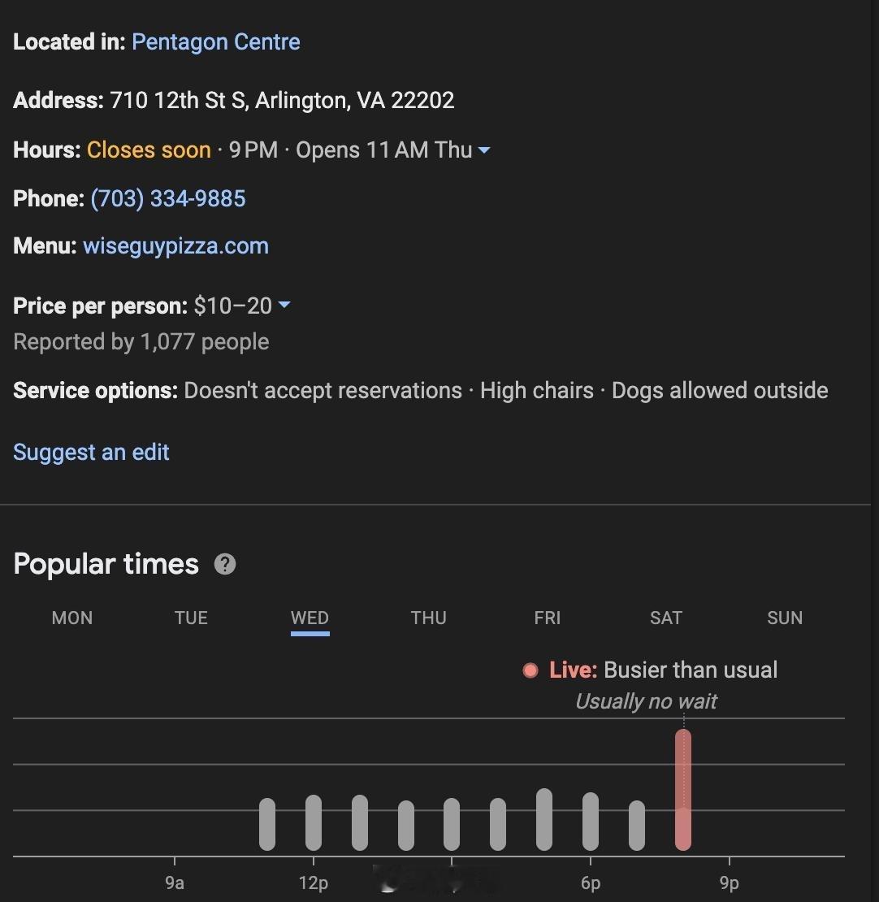Screen dimensions: 879x902
Task: Click the 6p popular times bar
Action: pos(591,821)
